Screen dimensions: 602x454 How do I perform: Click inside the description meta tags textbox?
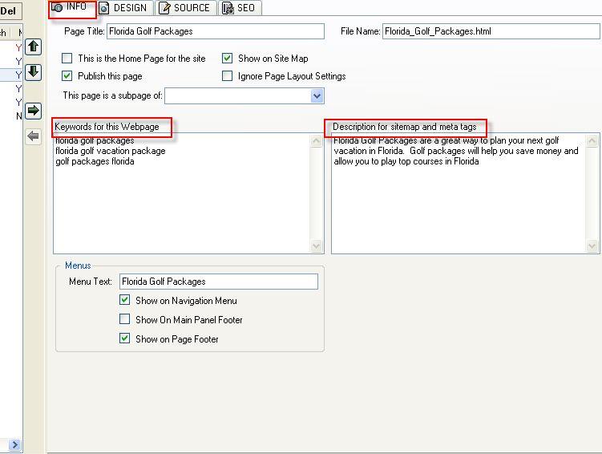[459, 201]
